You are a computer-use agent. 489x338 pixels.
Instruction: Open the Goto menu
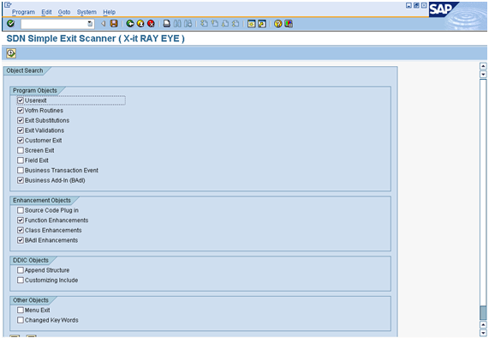(x=64, y=12)
